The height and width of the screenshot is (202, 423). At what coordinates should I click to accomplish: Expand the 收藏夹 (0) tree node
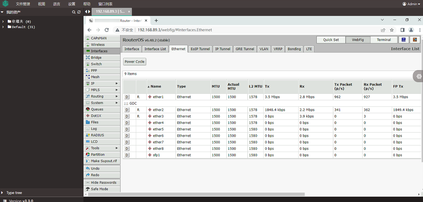[3, 21]
